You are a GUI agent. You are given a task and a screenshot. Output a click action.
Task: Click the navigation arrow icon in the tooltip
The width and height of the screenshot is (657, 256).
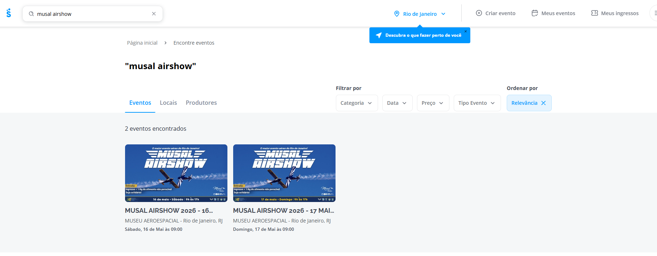pyautogui.click(x=379, y=35)
